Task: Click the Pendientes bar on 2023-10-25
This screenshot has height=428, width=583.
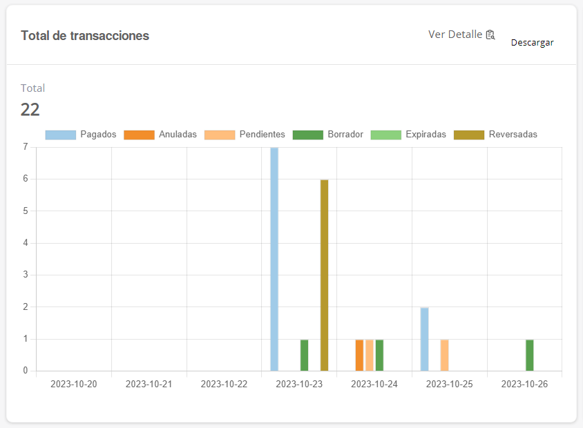Action: coord(444,355)
